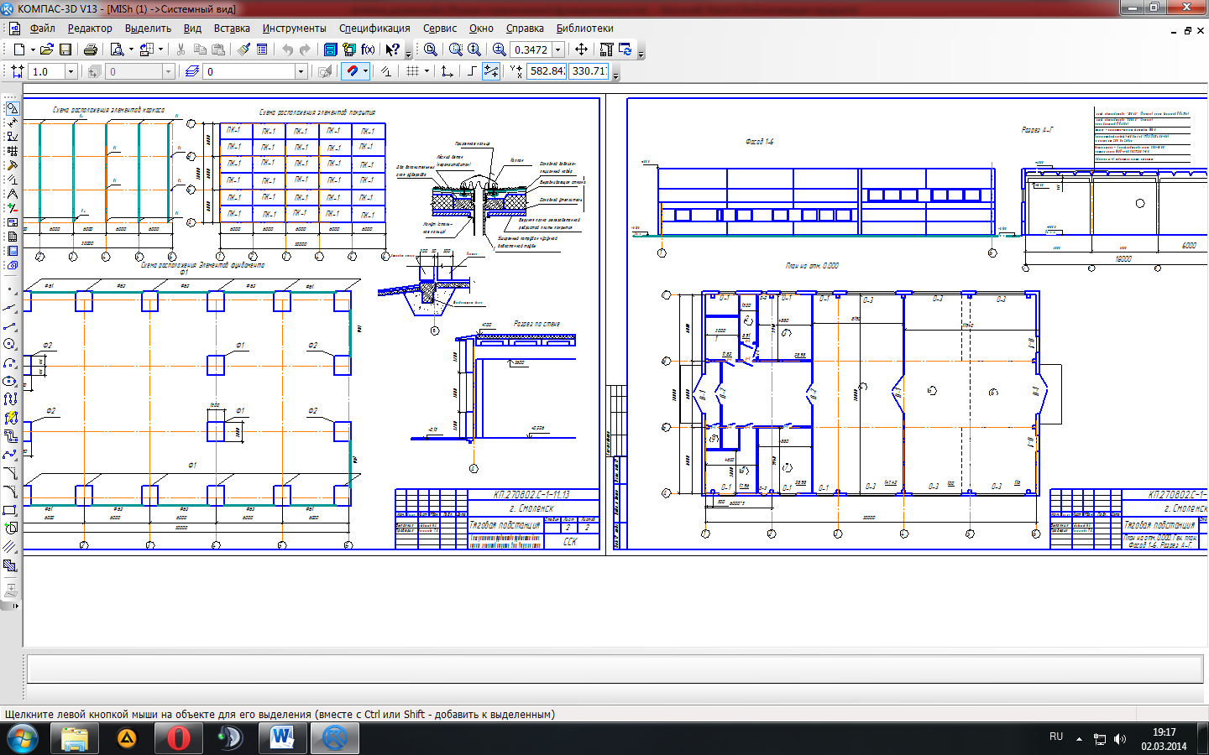Click the local coordinate system icon
The image size is (1209, 755).
pos(447,71)
